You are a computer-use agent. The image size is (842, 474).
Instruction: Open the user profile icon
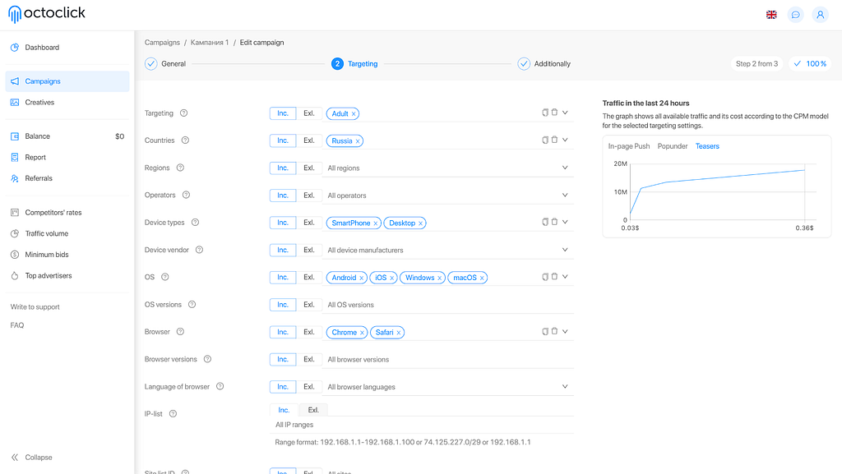coord(820,15)
